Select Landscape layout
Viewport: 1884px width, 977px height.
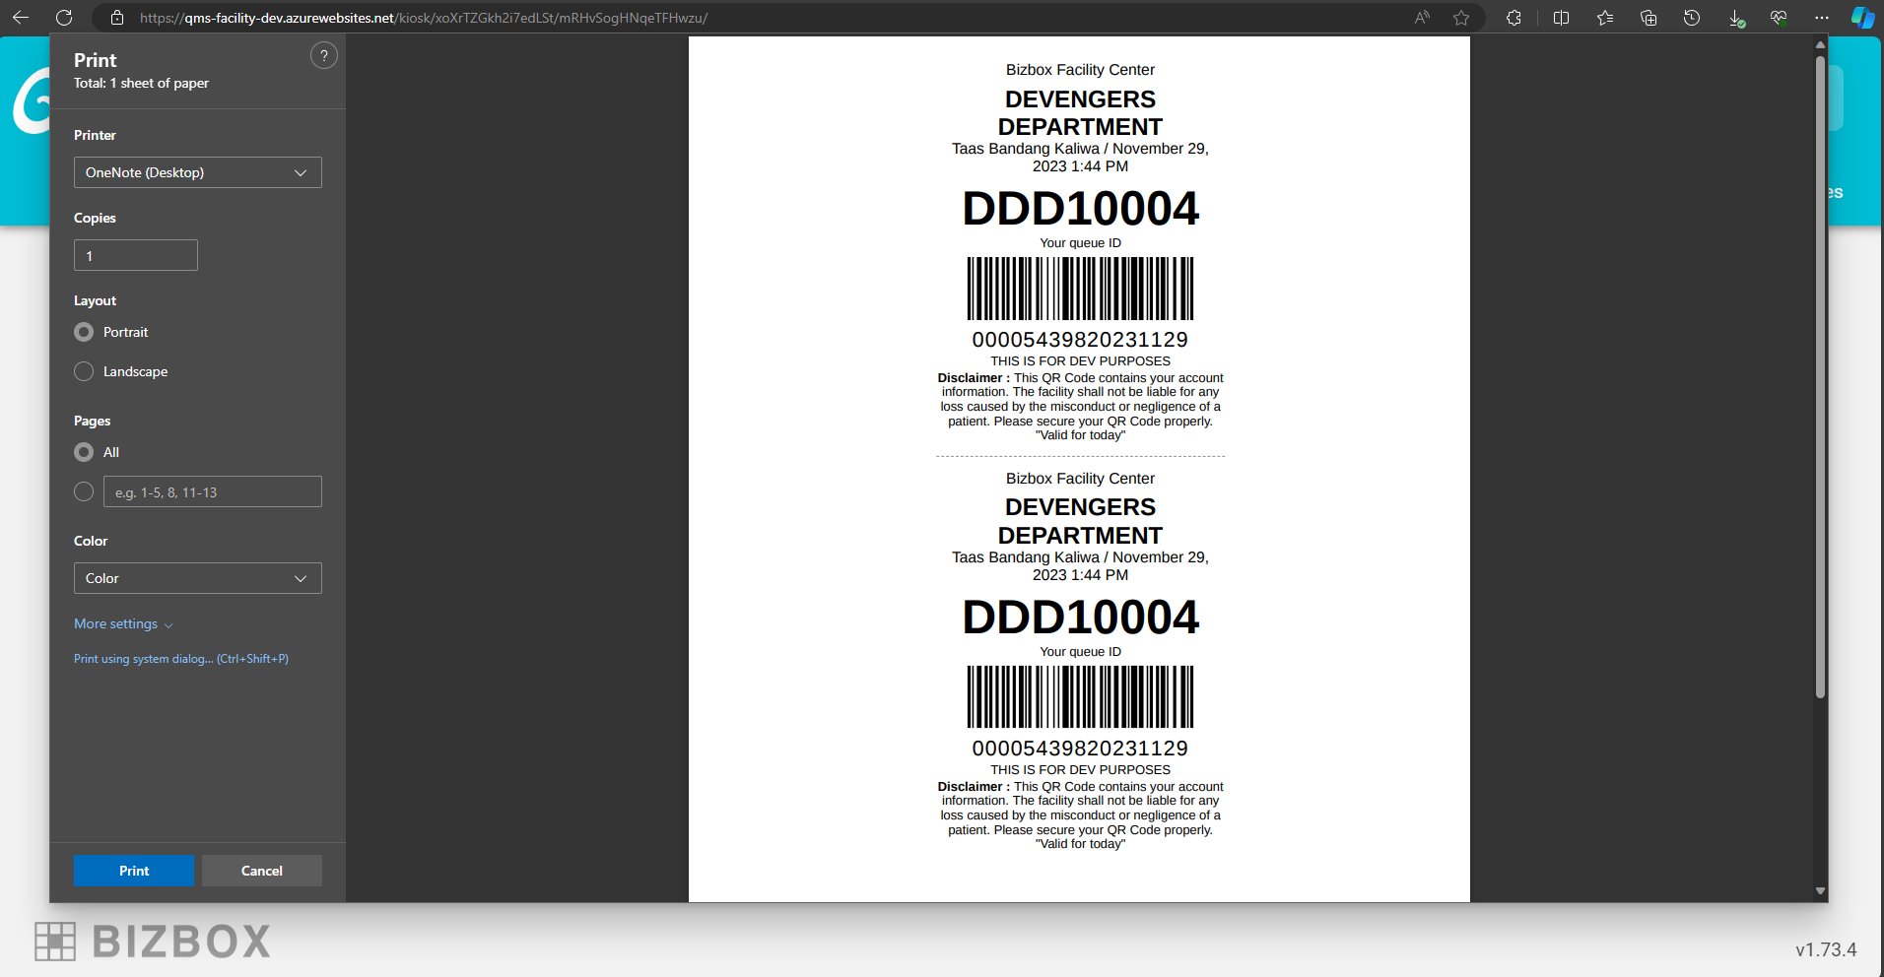pos(85,371)
